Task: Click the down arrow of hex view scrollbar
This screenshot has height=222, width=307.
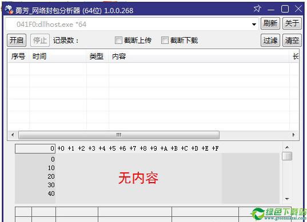Action: [x=287, y=199]
